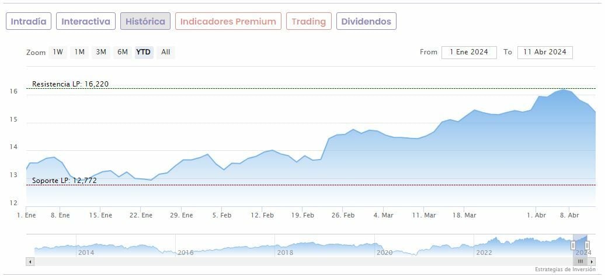
Task: Click the navigator scroll left arrow
Action: [x=30, y=262]
